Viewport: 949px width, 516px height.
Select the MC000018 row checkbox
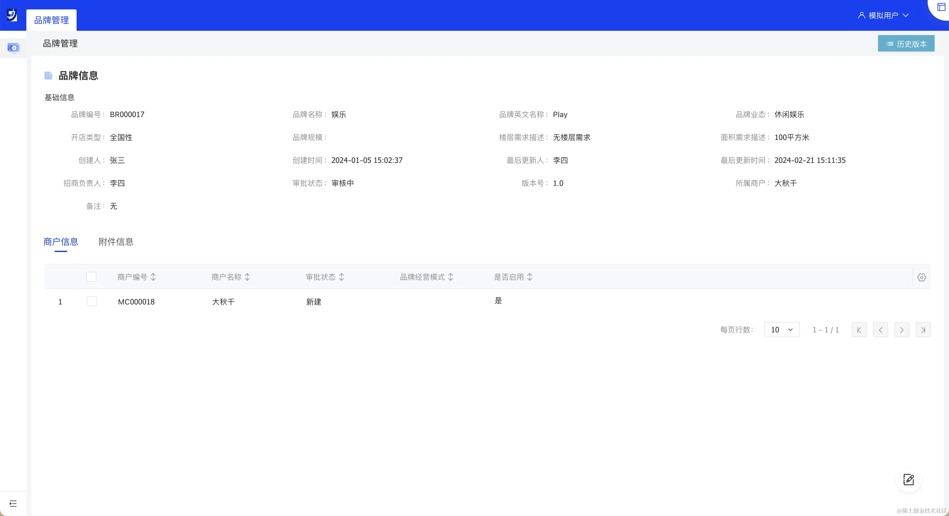(91, 302)
